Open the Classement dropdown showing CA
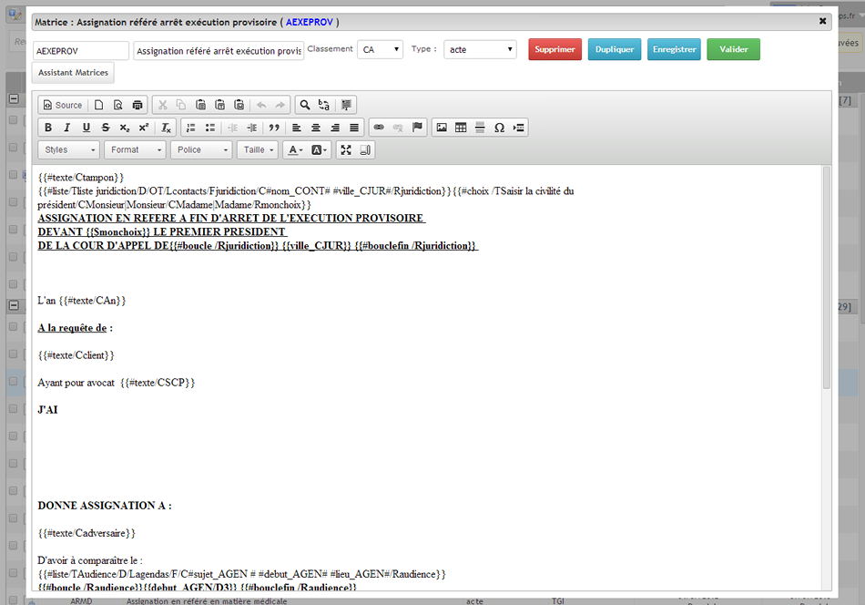This screenshot has height=605, width=865. tap(380, 50)
